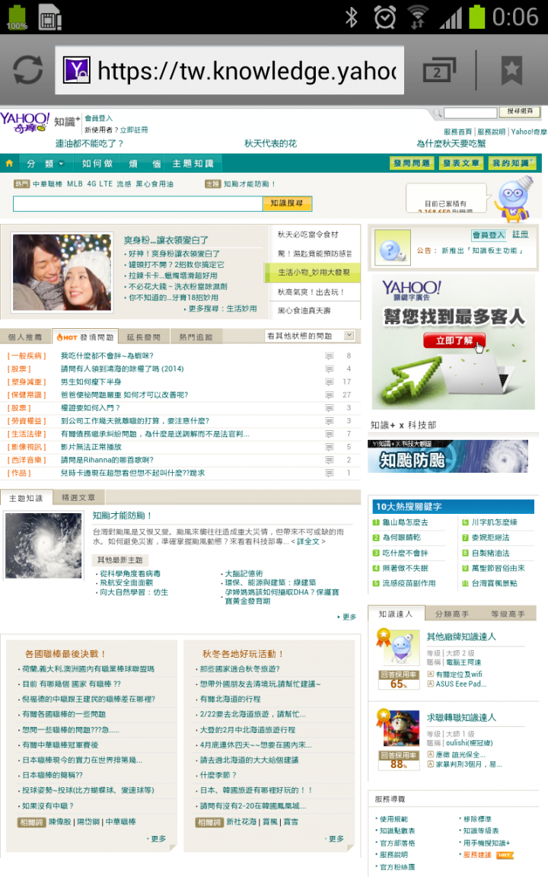Select 生活小物_妙用大發現 side tab
548x877 pixels.
tap(312, 273)
